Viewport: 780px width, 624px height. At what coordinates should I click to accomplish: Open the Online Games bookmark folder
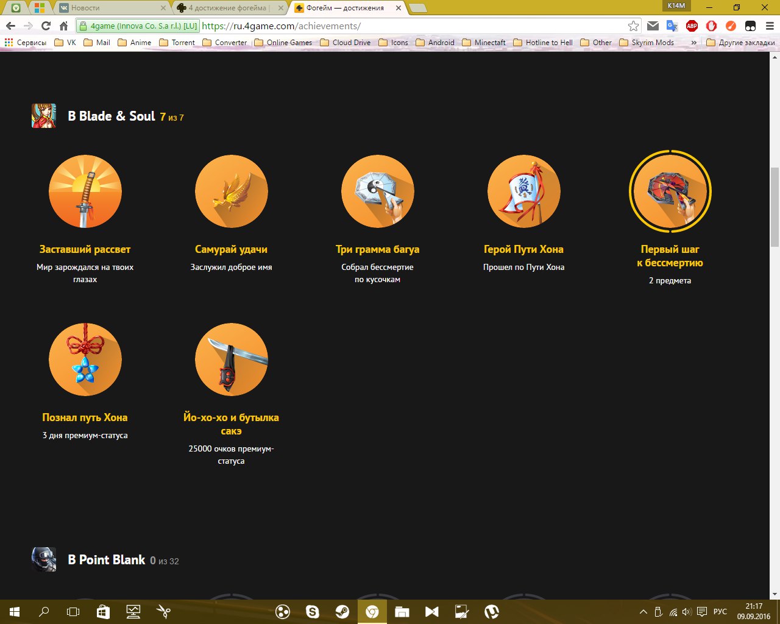[x=283, y=43]
